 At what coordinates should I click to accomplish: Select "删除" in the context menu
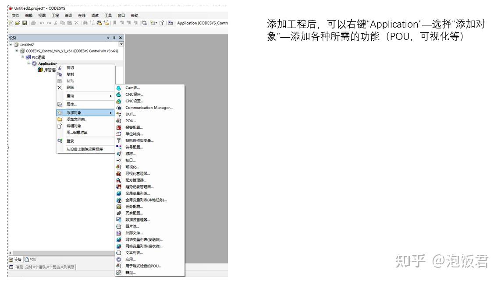coord(70,88)
